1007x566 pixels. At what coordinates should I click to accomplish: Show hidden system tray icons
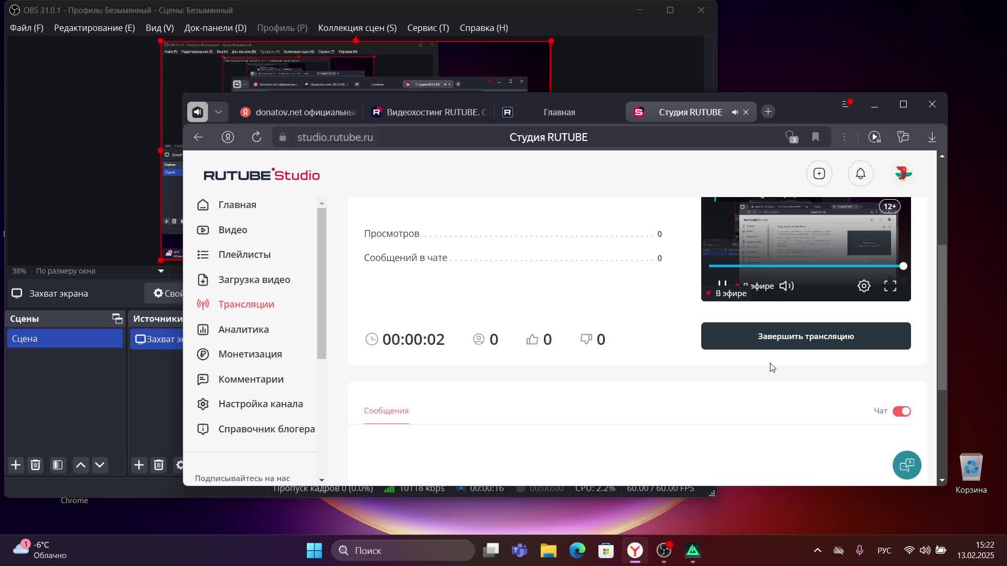[x=817, y=550]
